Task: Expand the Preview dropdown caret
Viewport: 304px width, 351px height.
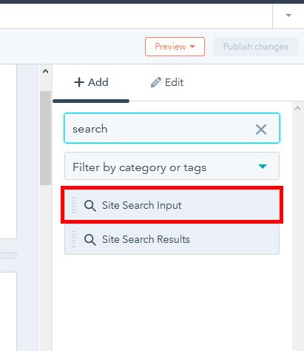Action: click(192, 47)
